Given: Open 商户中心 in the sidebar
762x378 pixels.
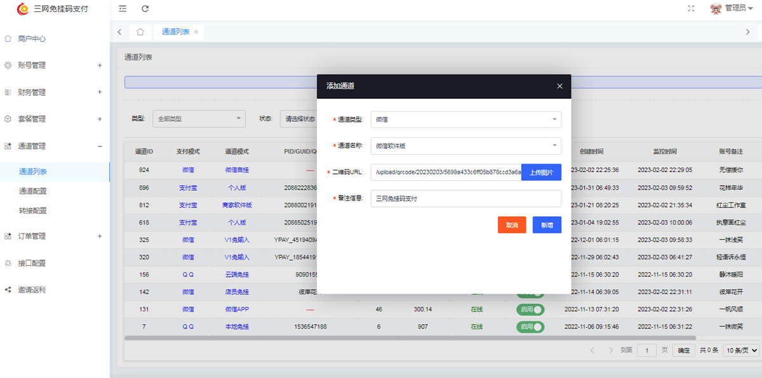Looking at the screenshot, I should pos(32,39).
